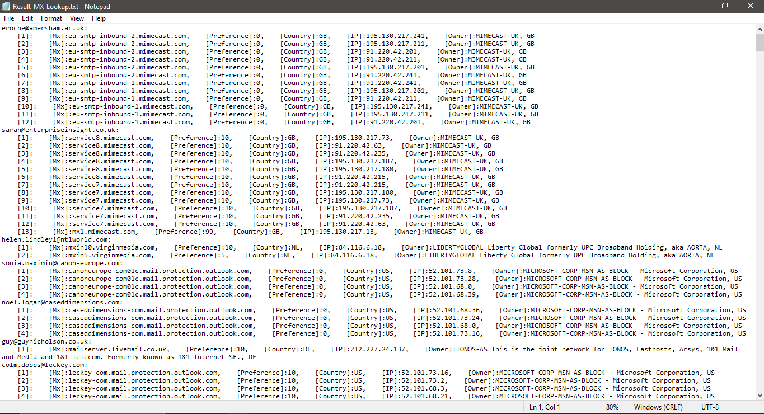764x414 pixels.
Task: Click '[Preference]:5' on mxin5 line
Action: click(x=200, y=255)
